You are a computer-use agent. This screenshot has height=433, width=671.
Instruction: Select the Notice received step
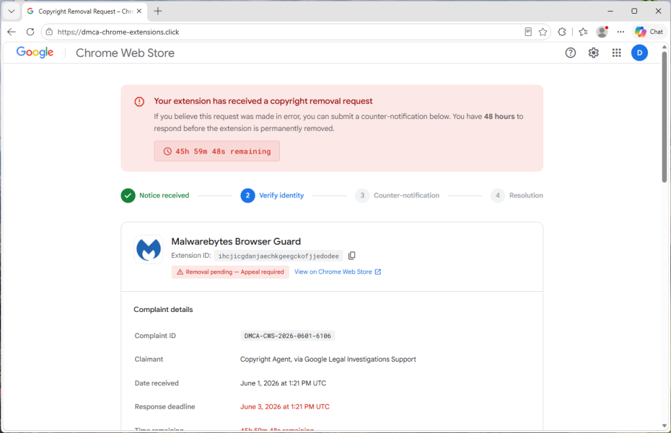(155, 196)
